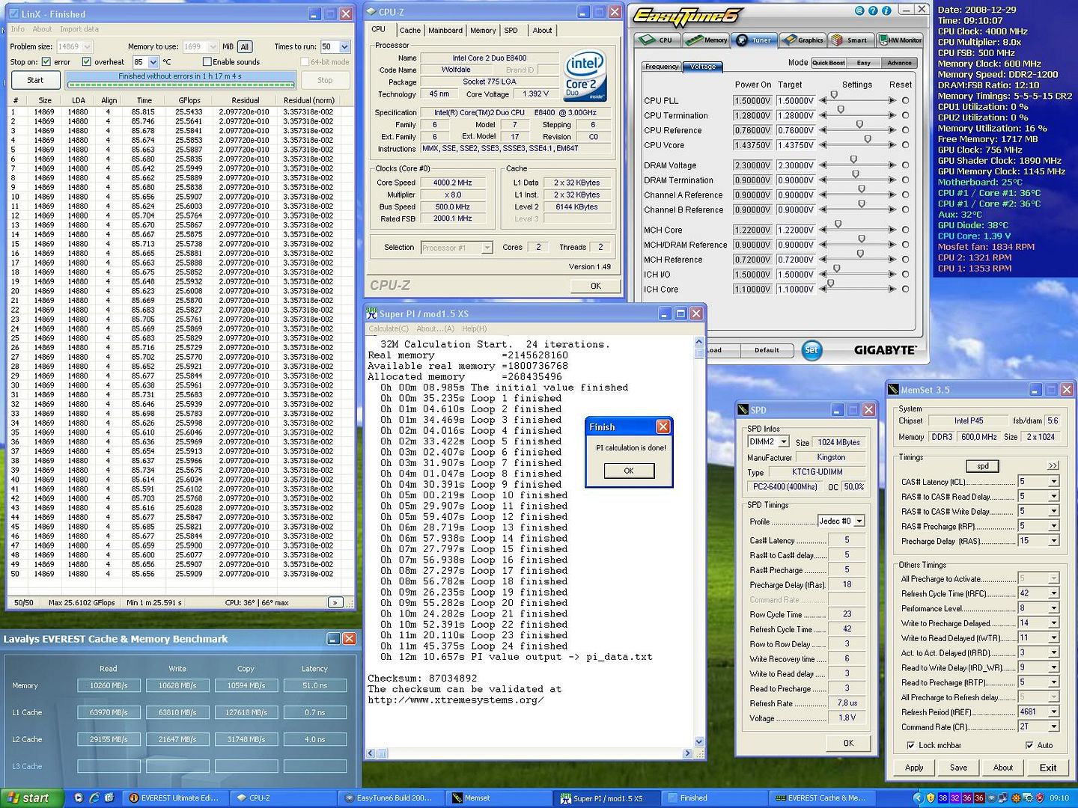The height and width of the screenshot is (808, 1078).
Task: Reset MCH Core voltage radio button
Action: pyautogui.click(x=905, y=230)
